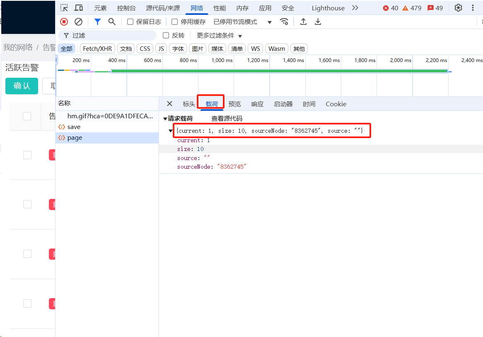Viewport: 483px width, 337px height.
Task: Focus the network filter input
Action: click(x=108, y=36)
